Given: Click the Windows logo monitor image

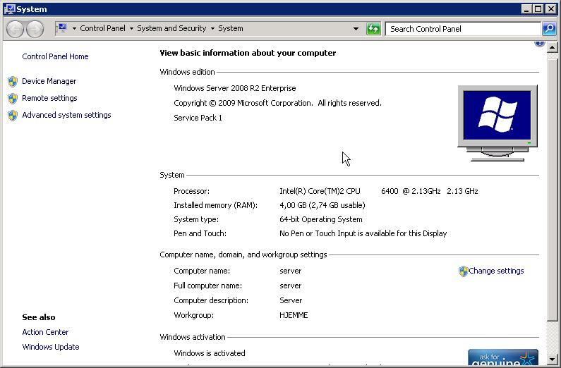Looking at the screenshot, I should 497,123.
